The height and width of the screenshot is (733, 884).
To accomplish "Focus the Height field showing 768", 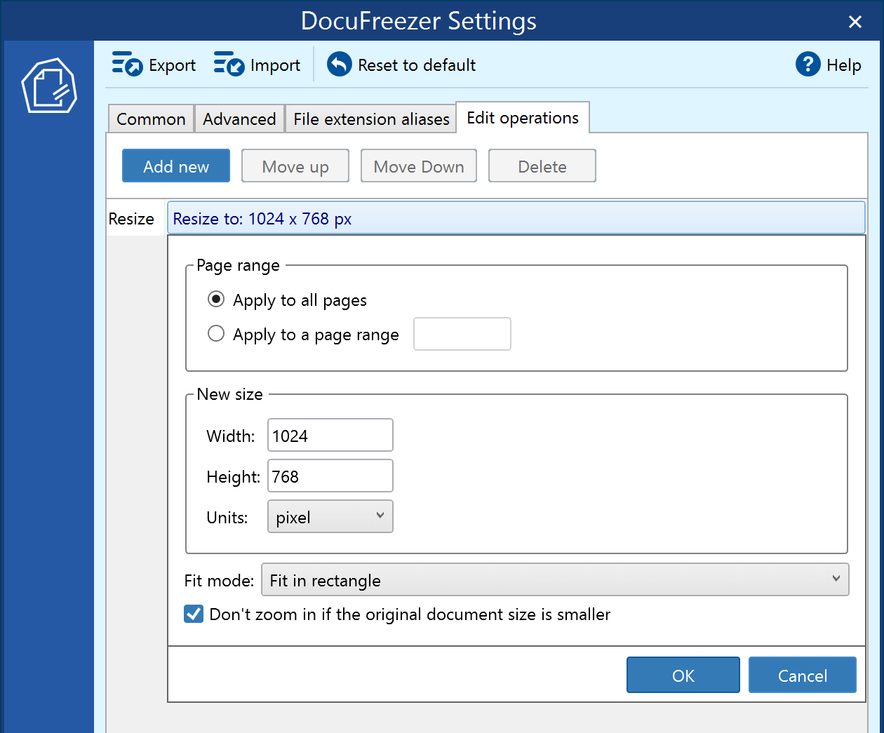I will tap(330, 476).
